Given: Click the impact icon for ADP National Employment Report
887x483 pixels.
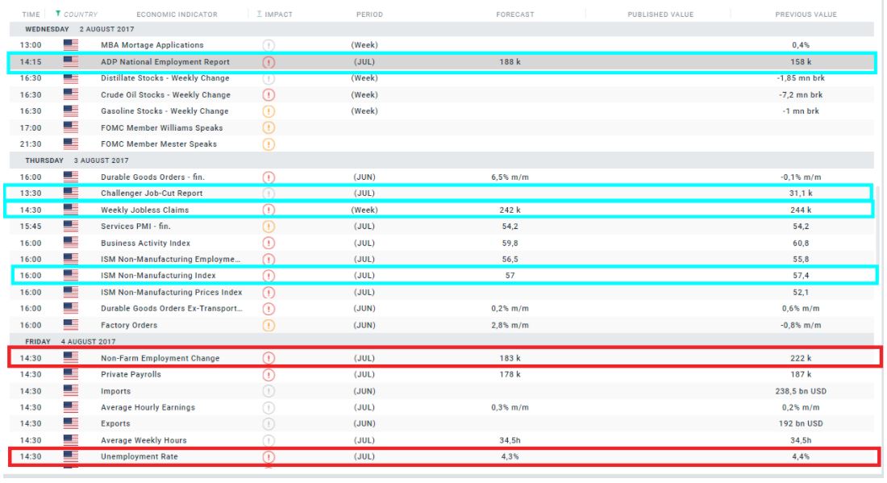Looking at the screenshot, I should pyautogui.click(x=269, y=62).
